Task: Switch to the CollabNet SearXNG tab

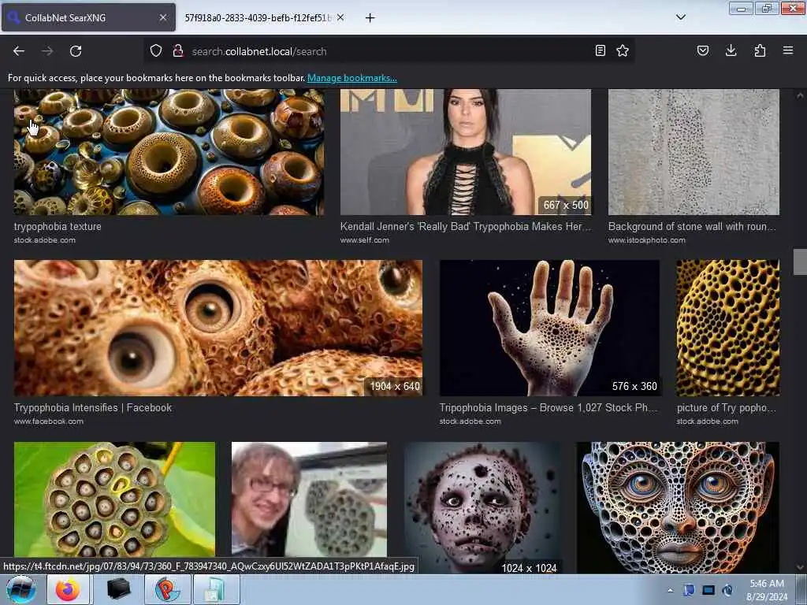Action: (x=88, y=17)
